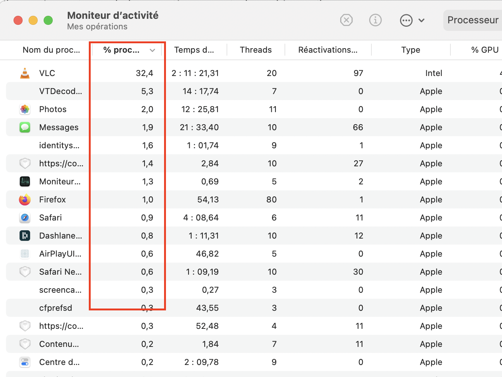This screenshot has width=502, height=377.
Task: Click the Dashlane app icon
Action: (x=25, y=236)
